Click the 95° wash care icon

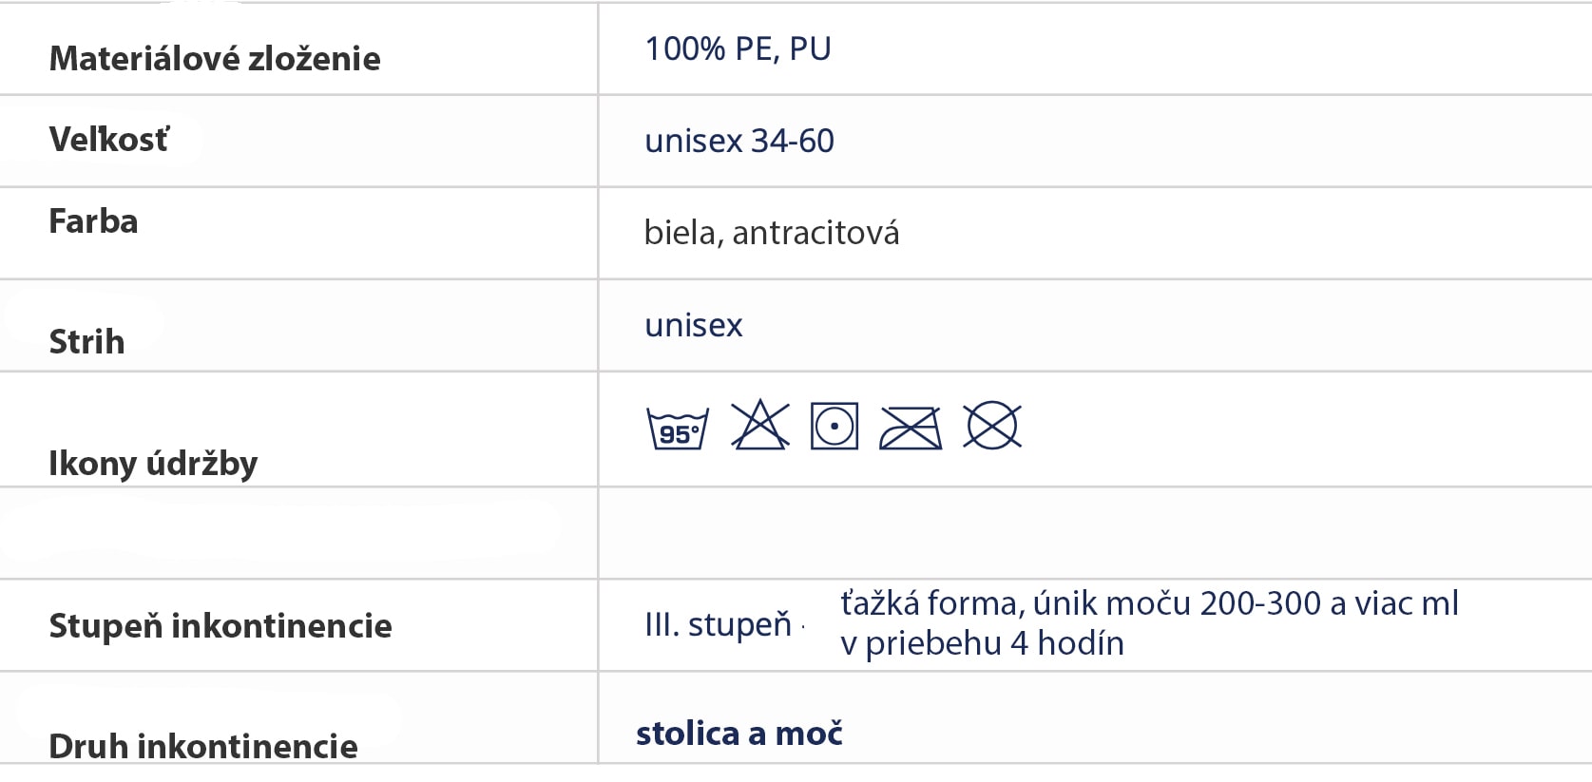pyautogui.click(x=677, y=429)
